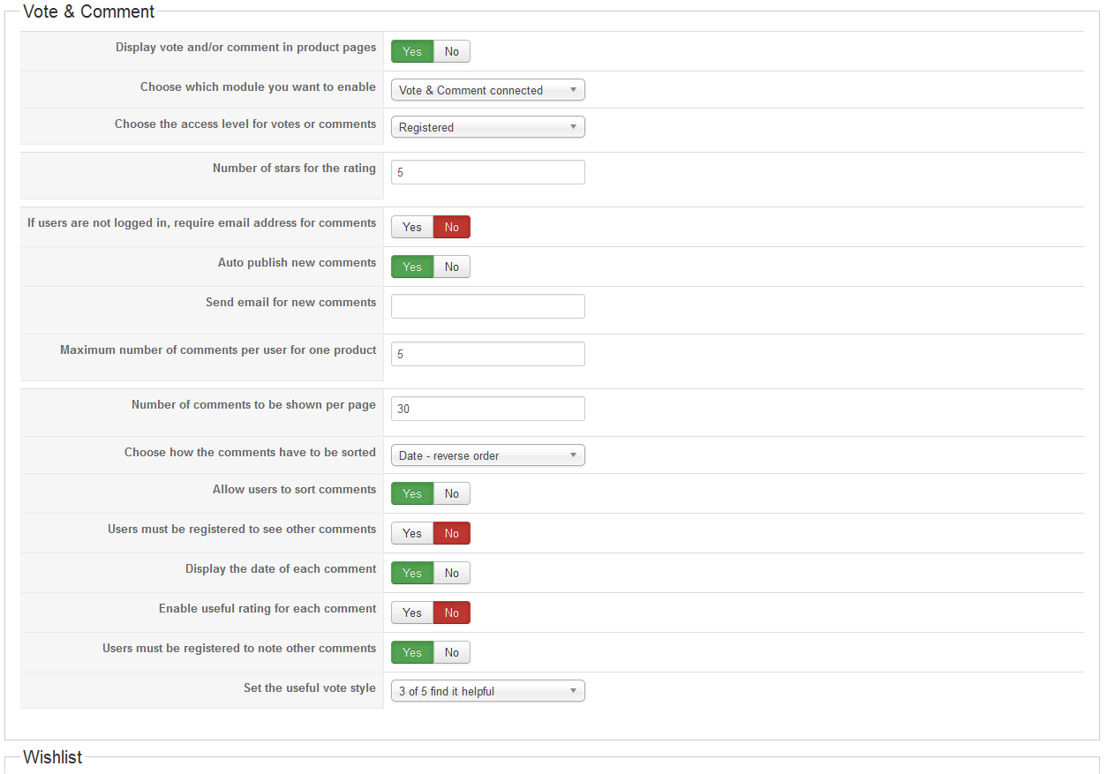Expand the Registered access level dropdown
The height and width of the screenshot is (774, 1107).
487,127
